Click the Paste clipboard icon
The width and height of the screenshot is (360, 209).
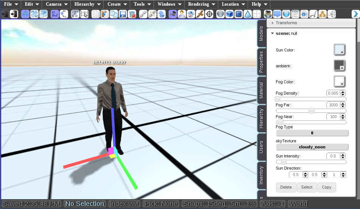click(105, 14)
